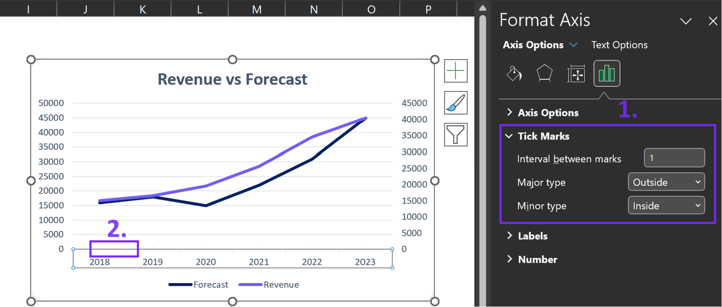The image size is (722, 307).
Task: Click the Axis Options tab heading
Action: coord(533,45)
